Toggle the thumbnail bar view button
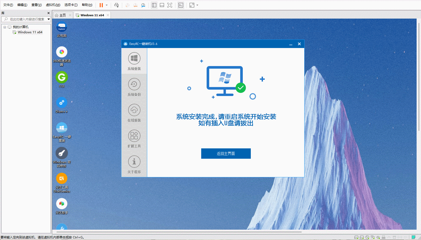421x240 pixels. (x=162, y=5)
